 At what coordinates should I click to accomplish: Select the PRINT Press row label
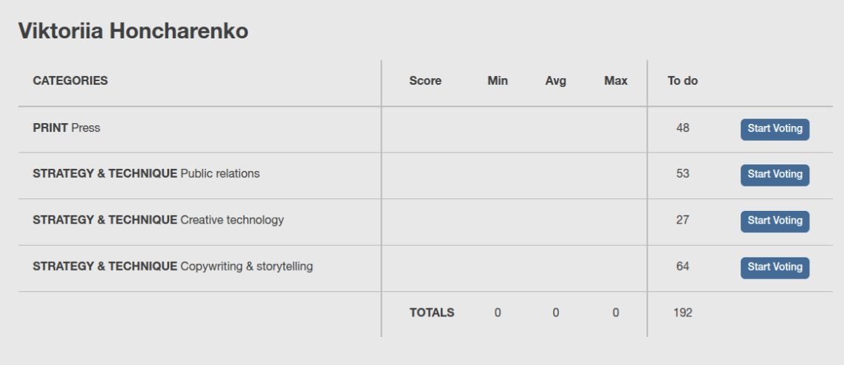pos(66,128)
